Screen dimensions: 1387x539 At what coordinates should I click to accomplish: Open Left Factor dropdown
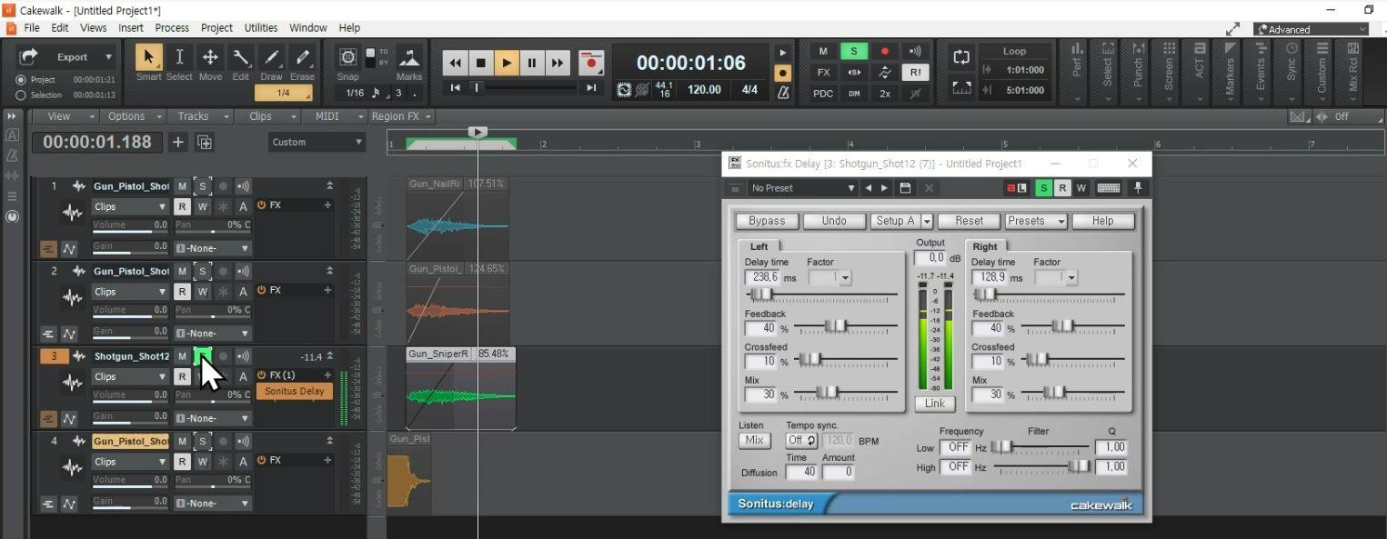click(x=829, y=277)
